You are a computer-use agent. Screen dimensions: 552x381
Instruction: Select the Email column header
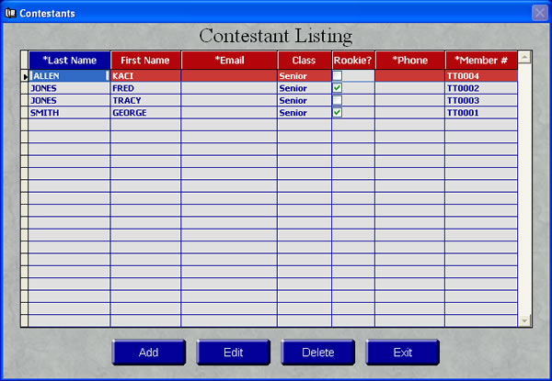229,61
